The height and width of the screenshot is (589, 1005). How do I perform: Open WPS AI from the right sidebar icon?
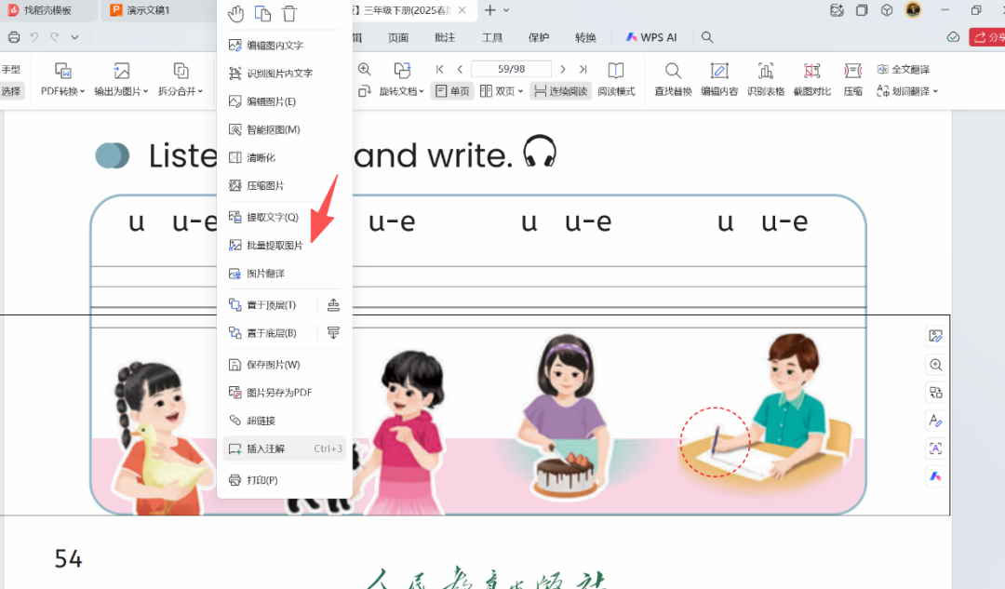(935, 476)
